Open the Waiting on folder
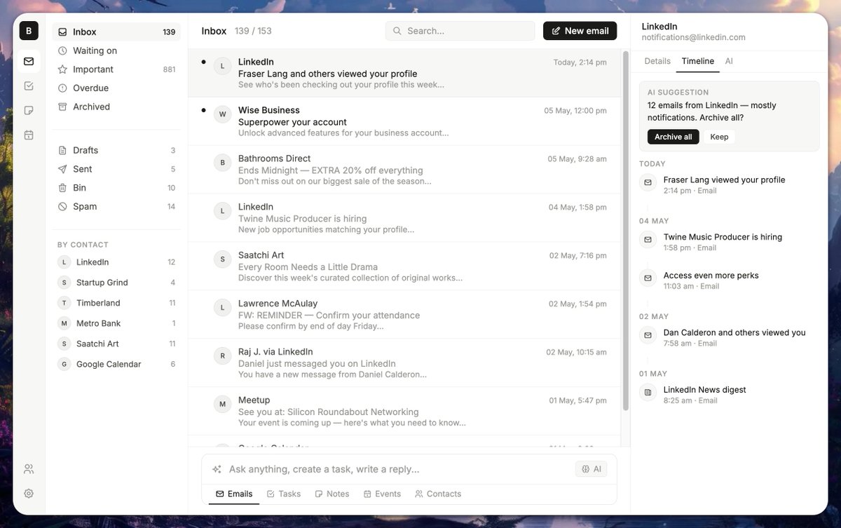 point(116,50)
